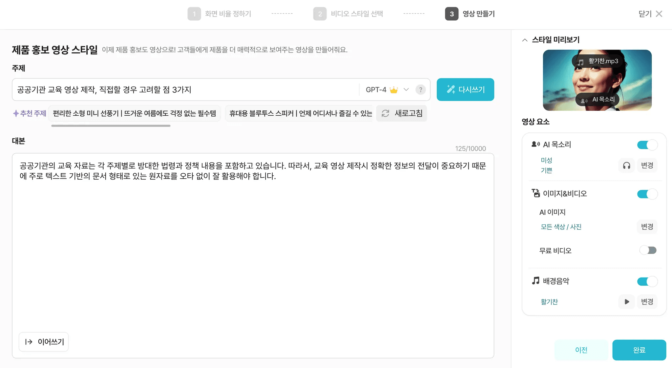This screenshot has height=368, width=672.
Task: Open step 2 비디오 스타일 선택
Action: [348, 13]
